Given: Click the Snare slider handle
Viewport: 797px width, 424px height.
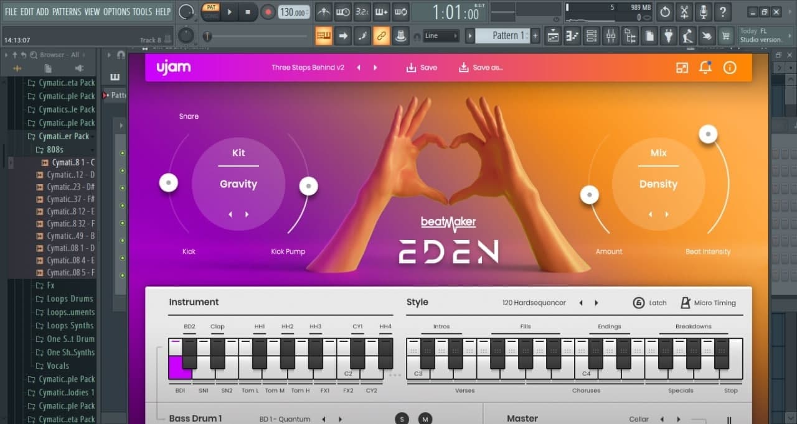Looking at the screenshot, I should (168, 182).
